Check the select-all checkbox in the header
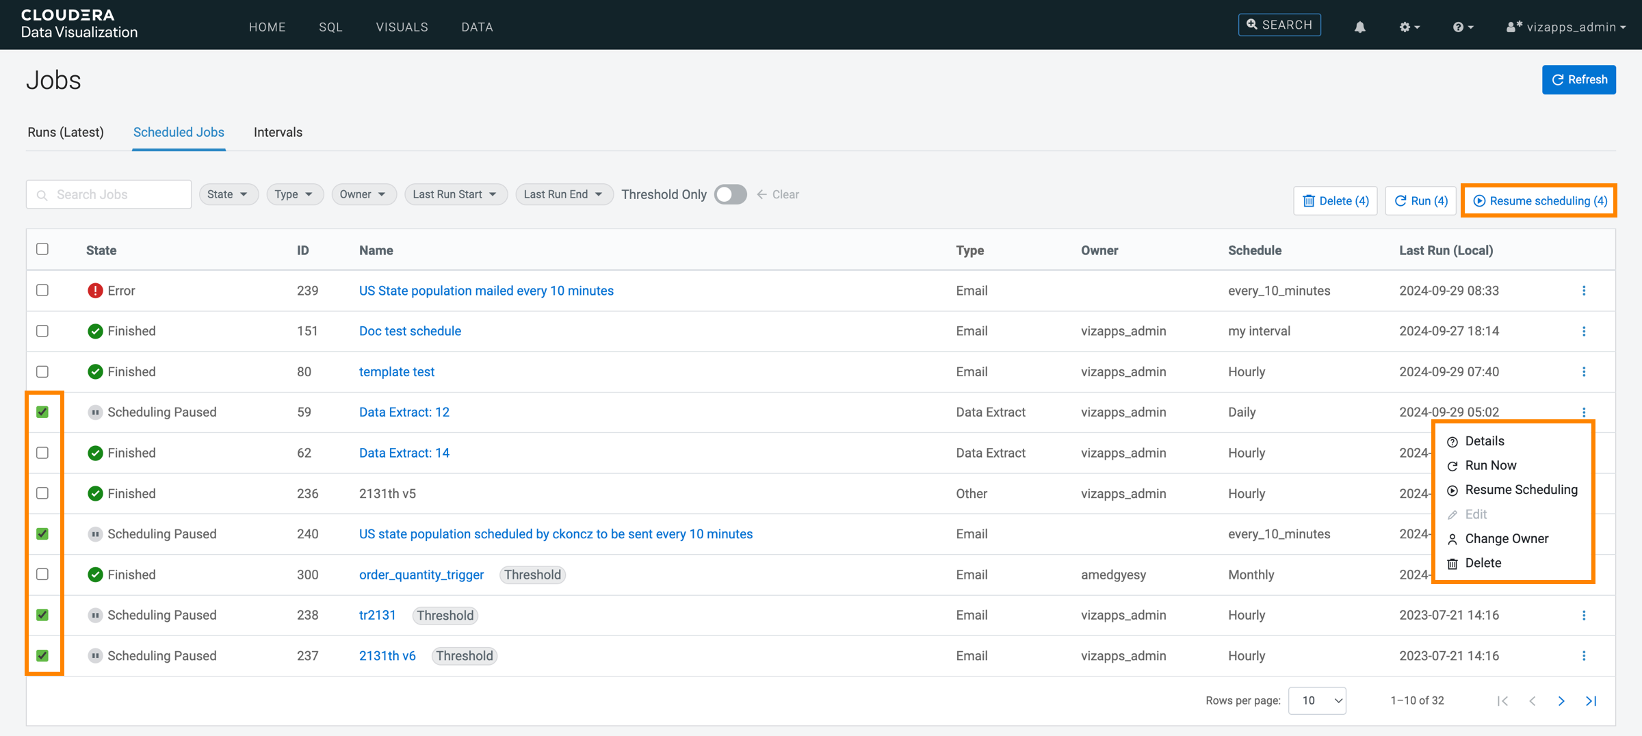The image size is (1642, 736). point(42,249)
